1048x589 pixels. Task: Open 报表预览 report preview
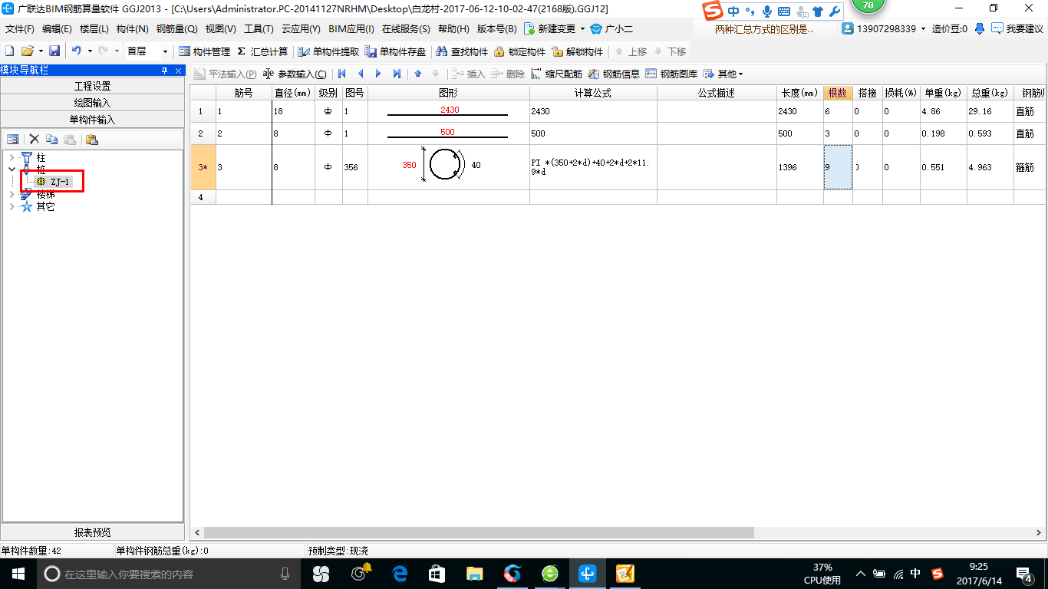(92, 532)
